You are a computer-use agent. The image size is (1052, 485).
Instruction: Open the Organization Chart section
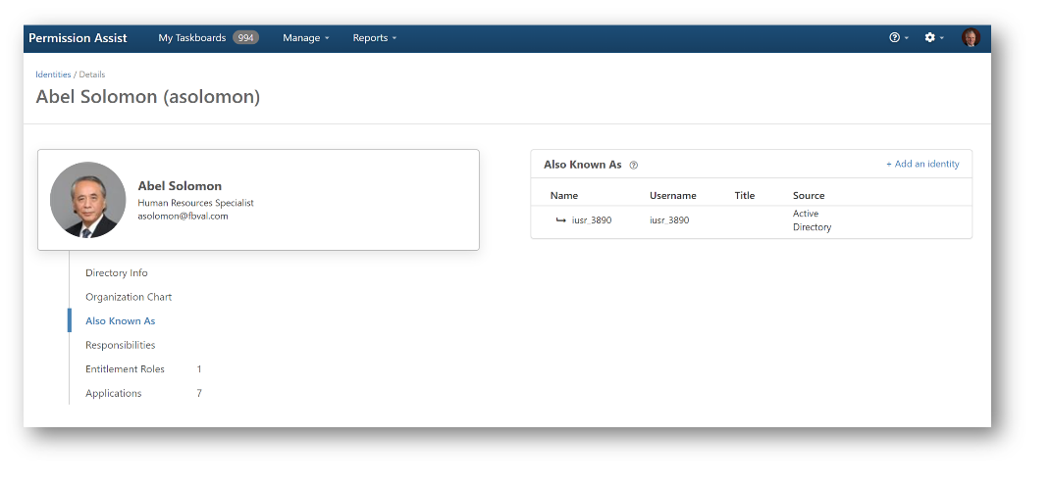(129, 297)
